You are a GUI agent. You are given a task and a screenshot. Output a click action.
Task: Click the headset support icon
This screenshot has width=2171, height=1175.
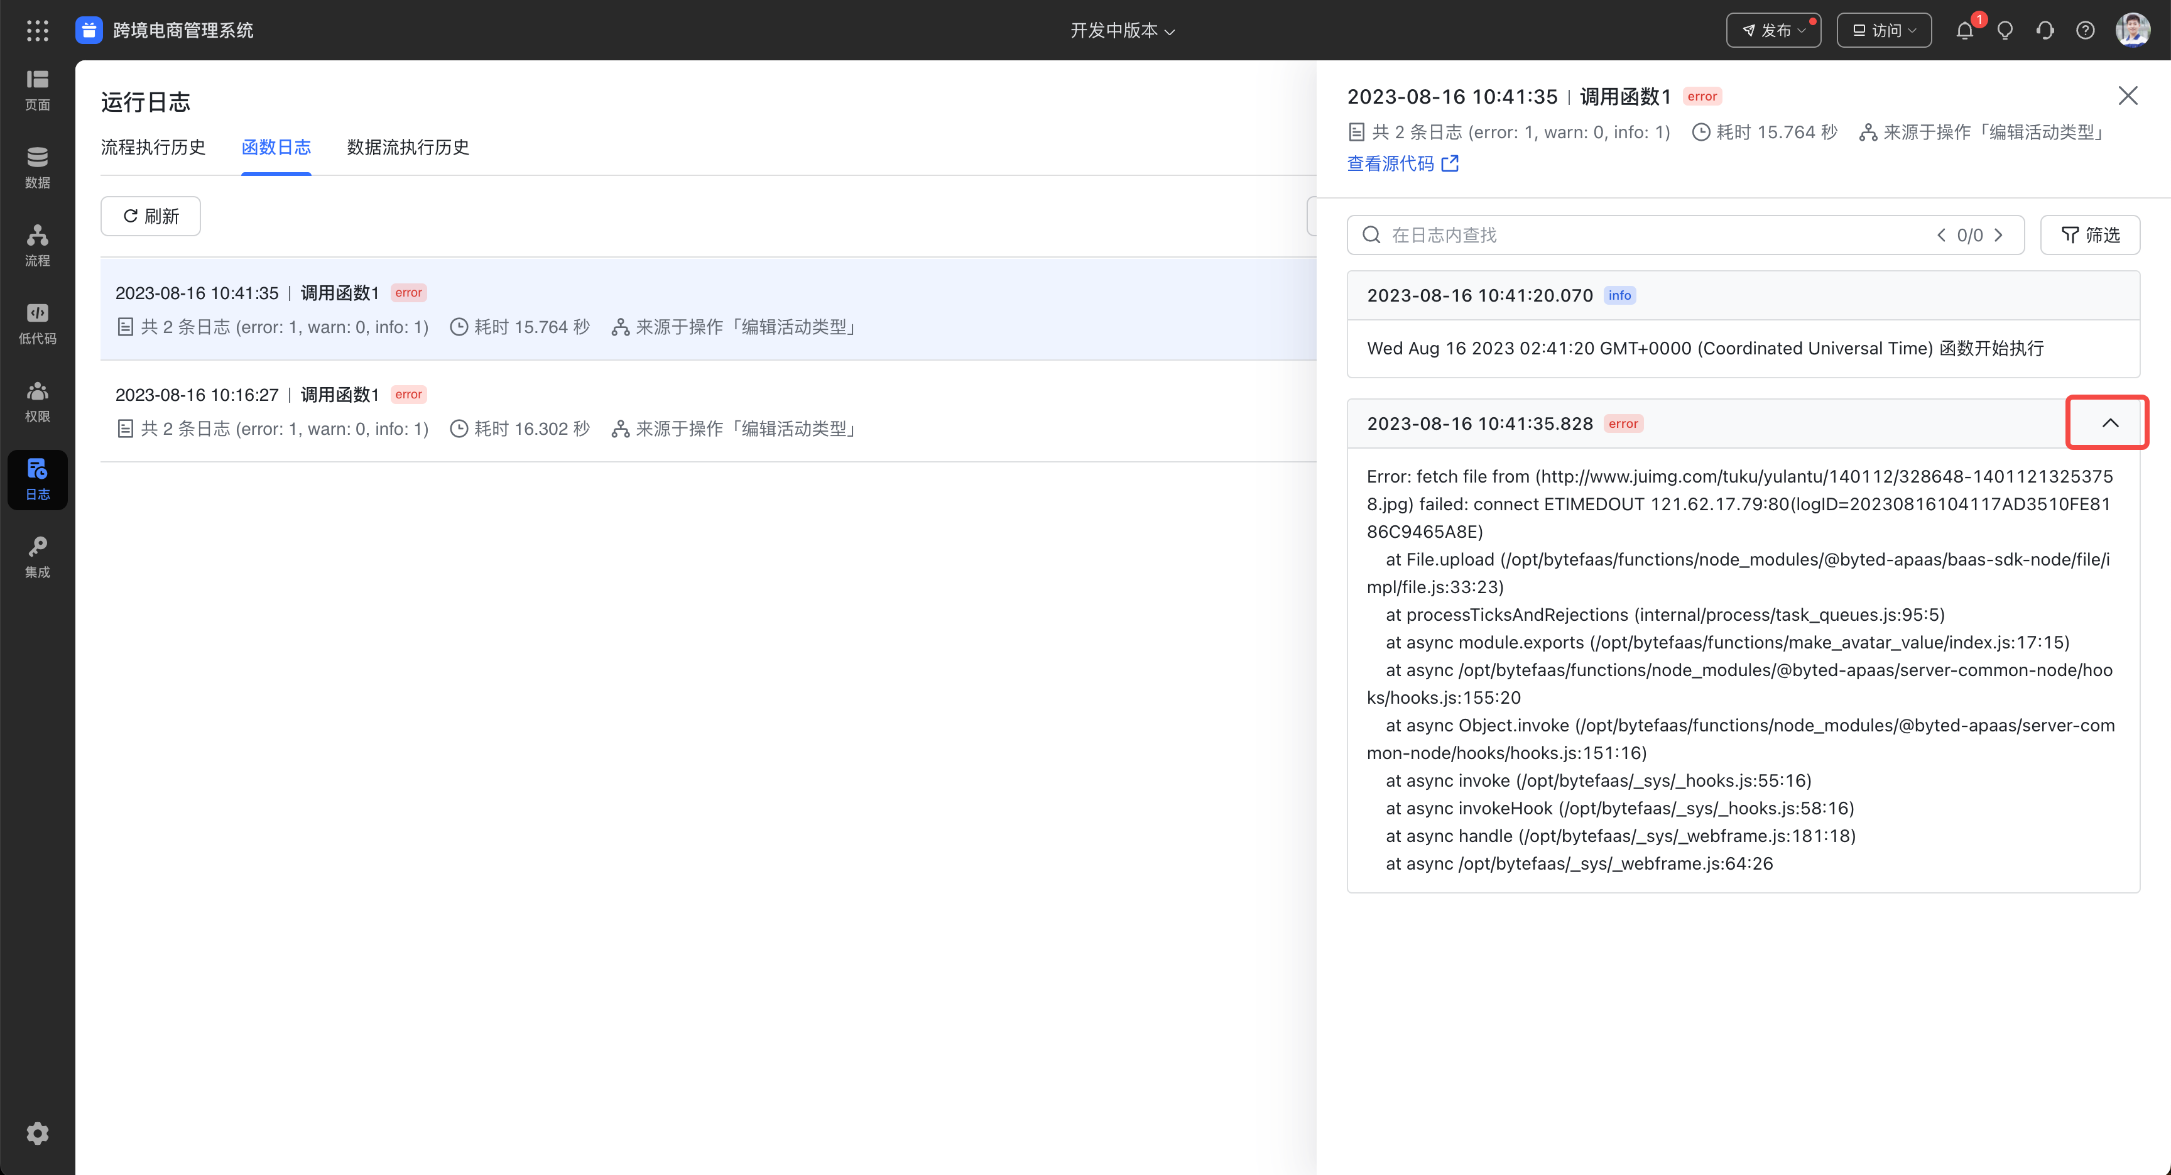point(2045,30)
